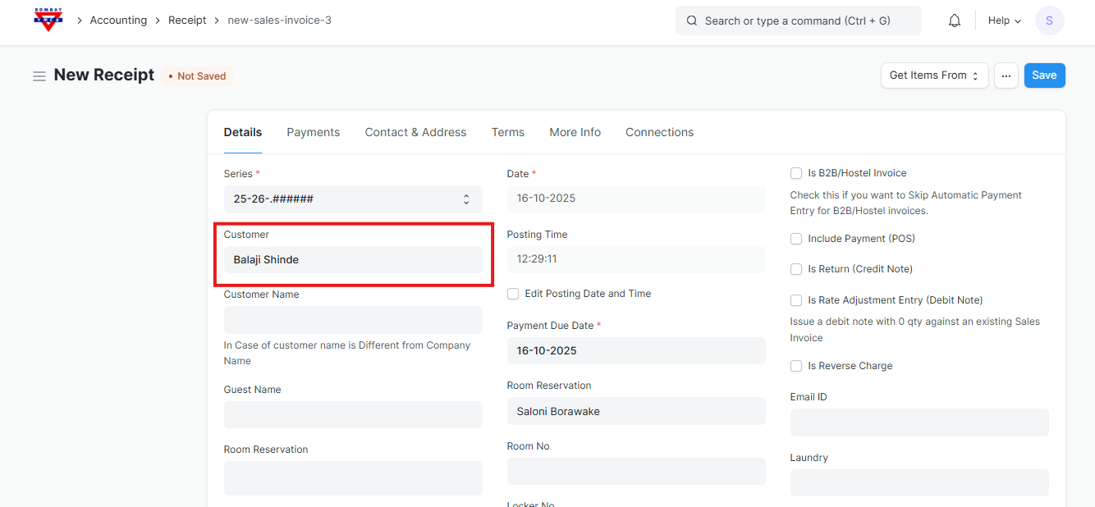
Task: Click the Customer field with Balaji Shinde
Action: (353, 260)
